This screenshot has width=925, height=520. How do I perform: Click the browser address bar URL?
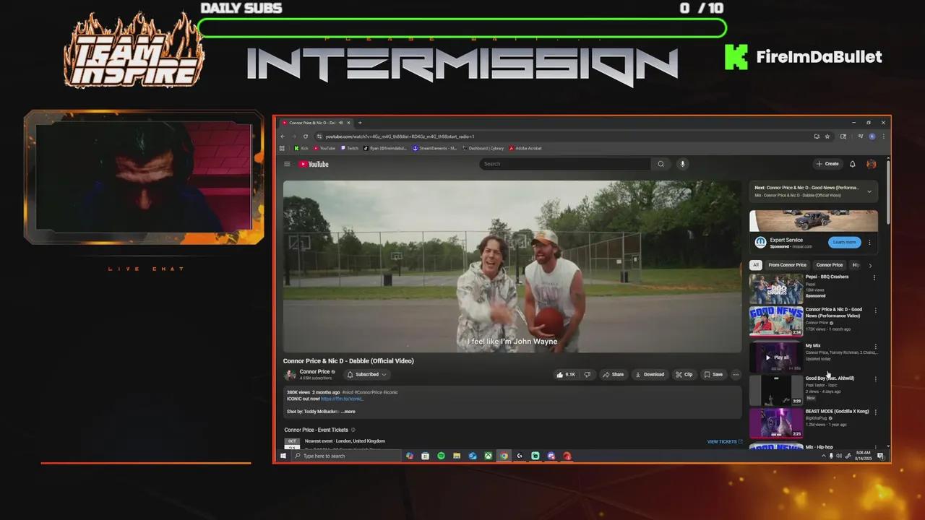point(400,136)
